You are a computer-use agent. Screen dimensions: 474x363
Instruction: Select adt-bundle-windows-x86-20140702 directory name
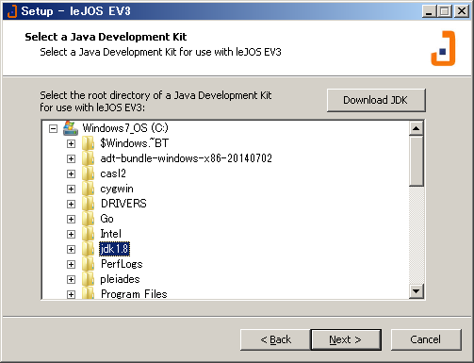coord(187,158)
